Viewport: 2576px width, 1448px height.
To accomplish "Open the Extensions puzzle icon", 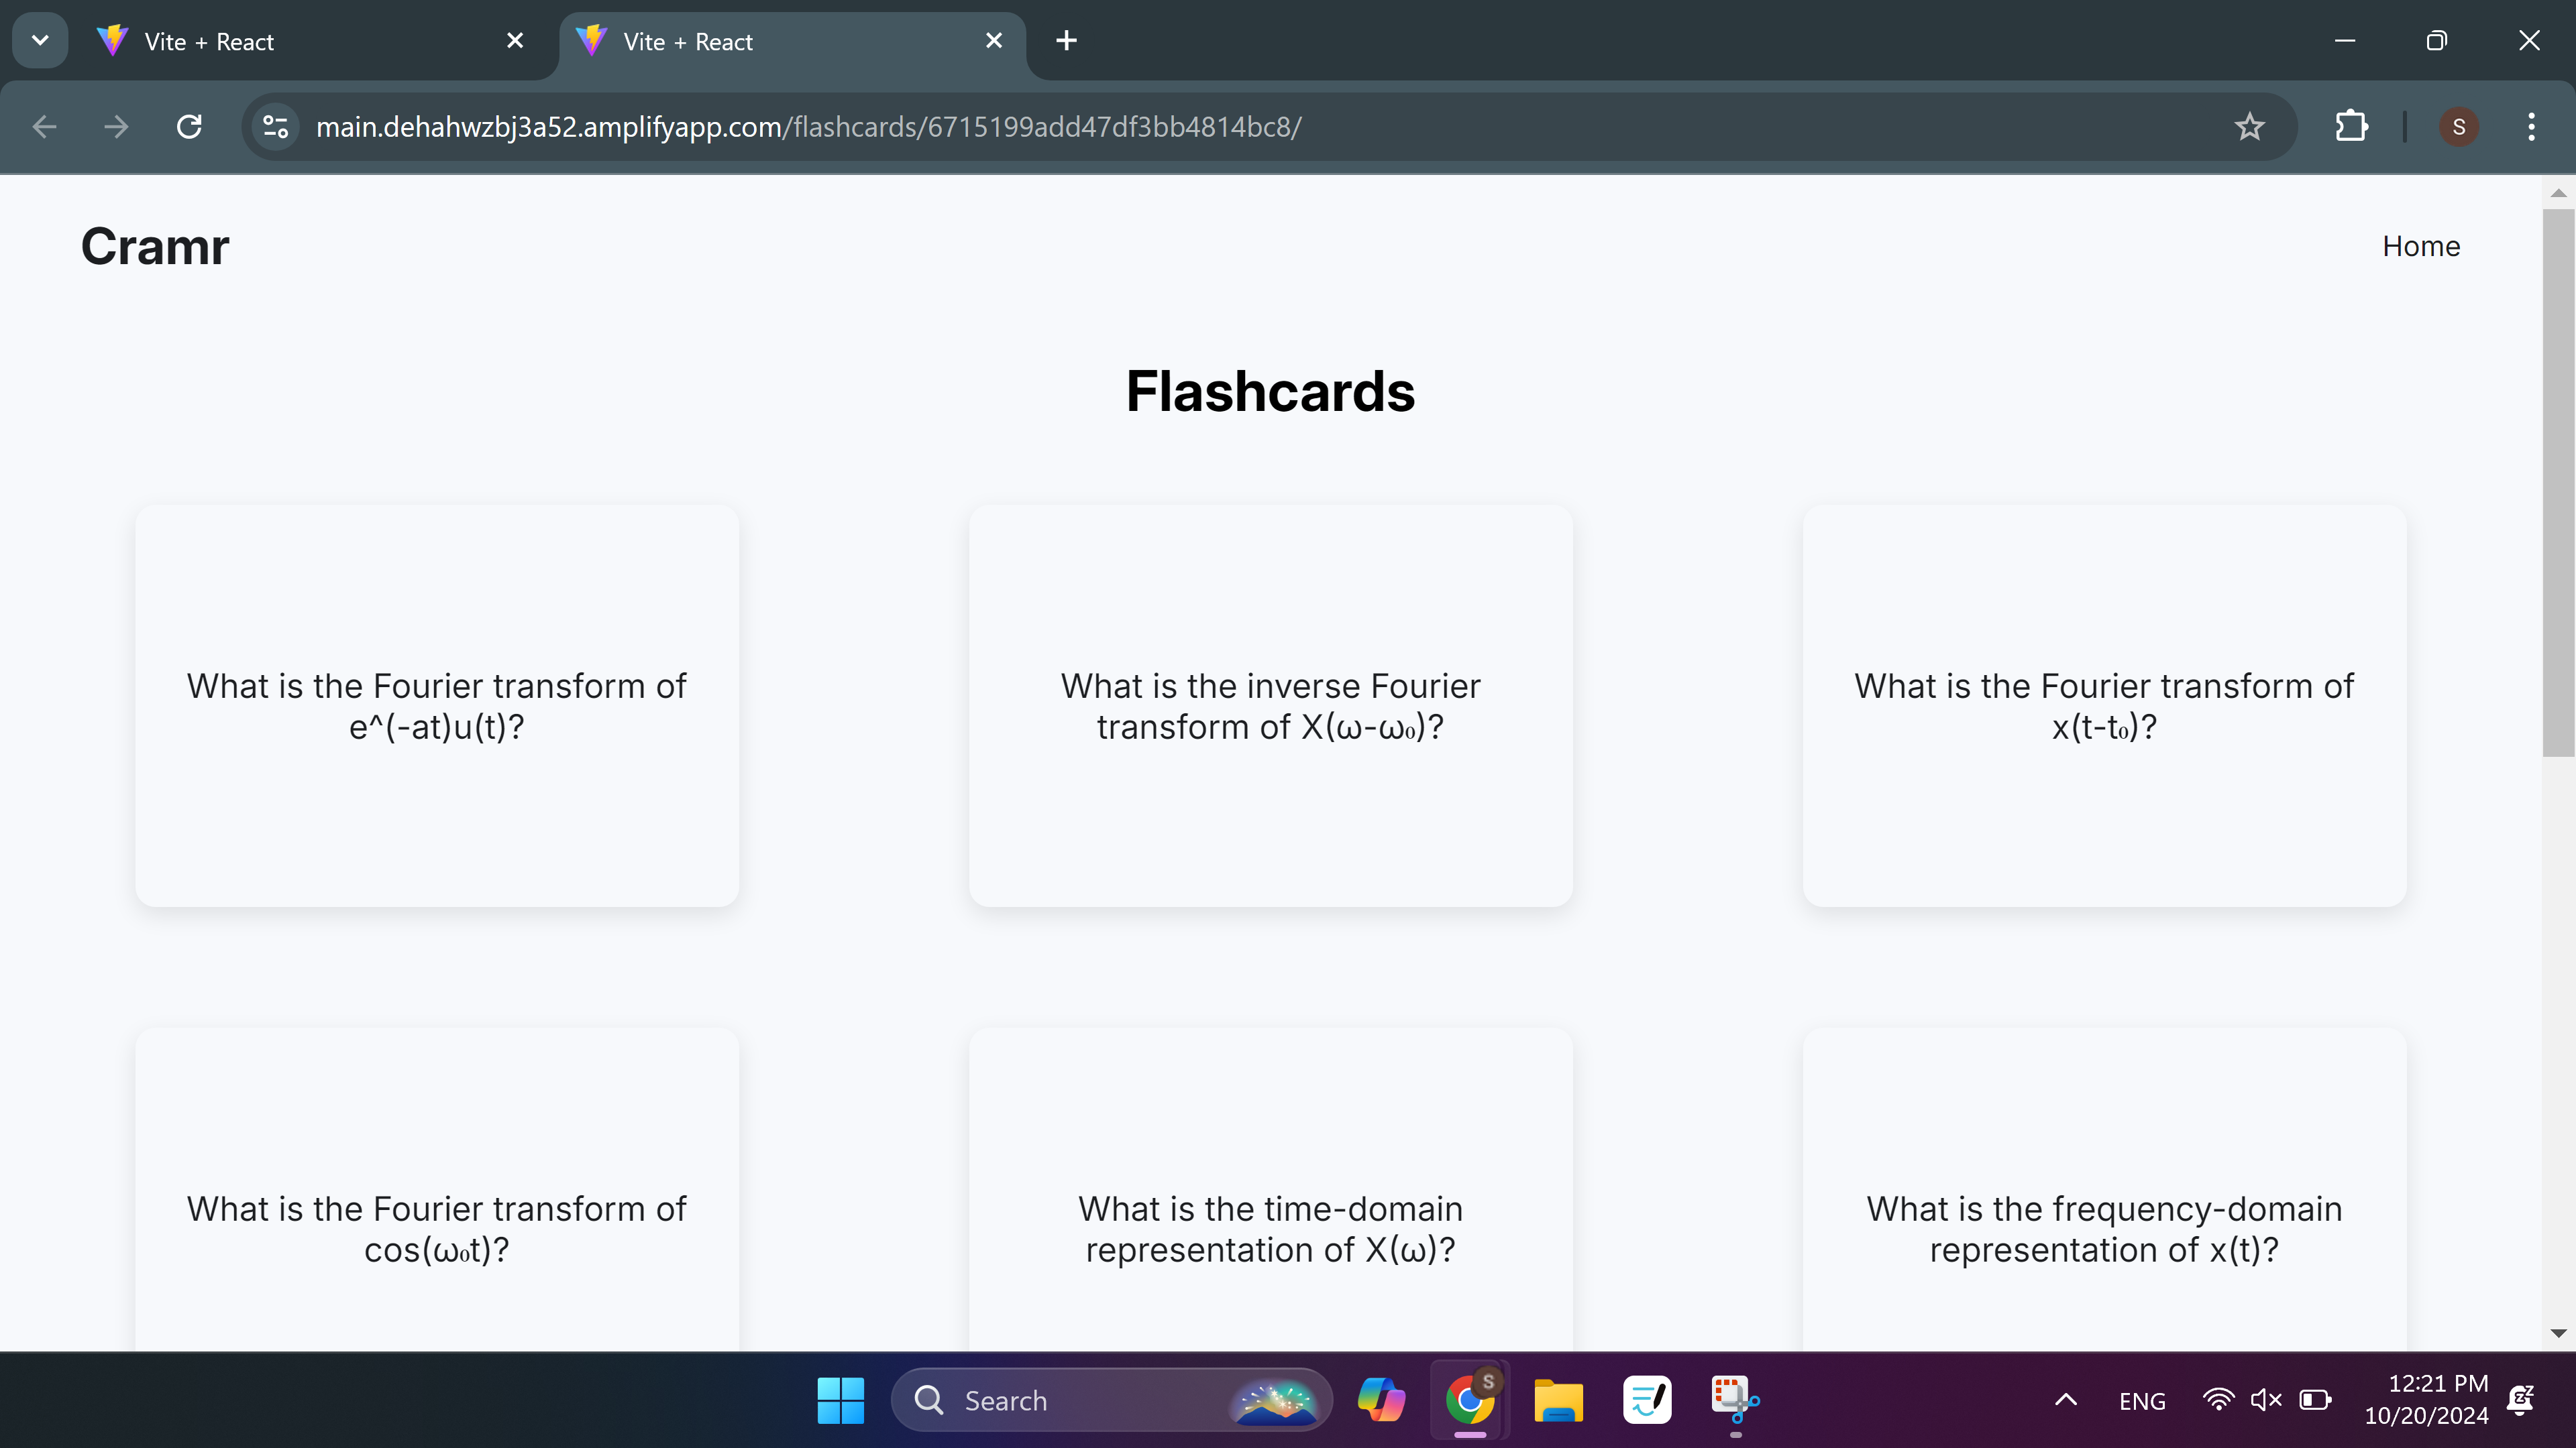I will click(2351, 127).
